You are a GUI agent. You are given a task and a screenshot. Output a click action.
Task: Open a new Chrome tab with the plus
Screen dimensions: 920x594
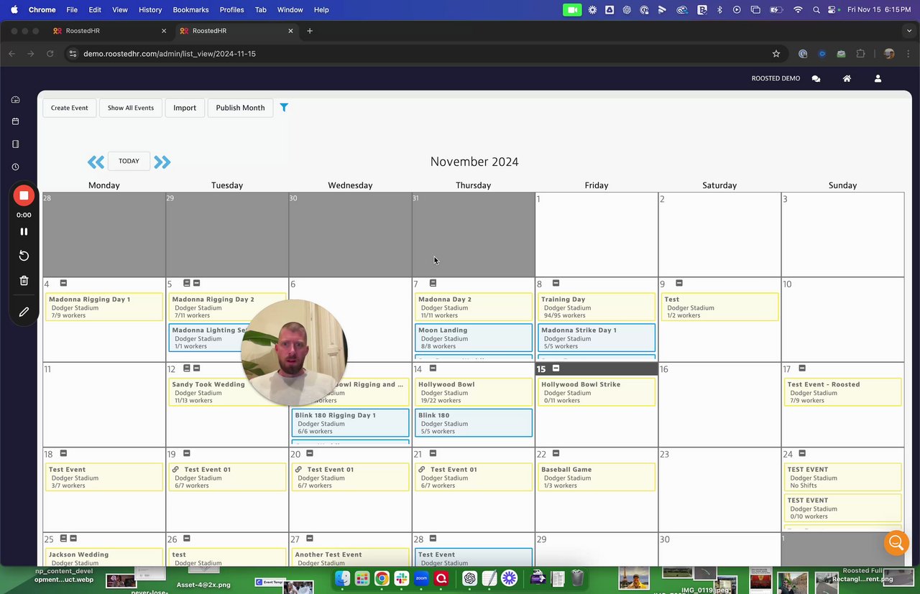point(310,31)
